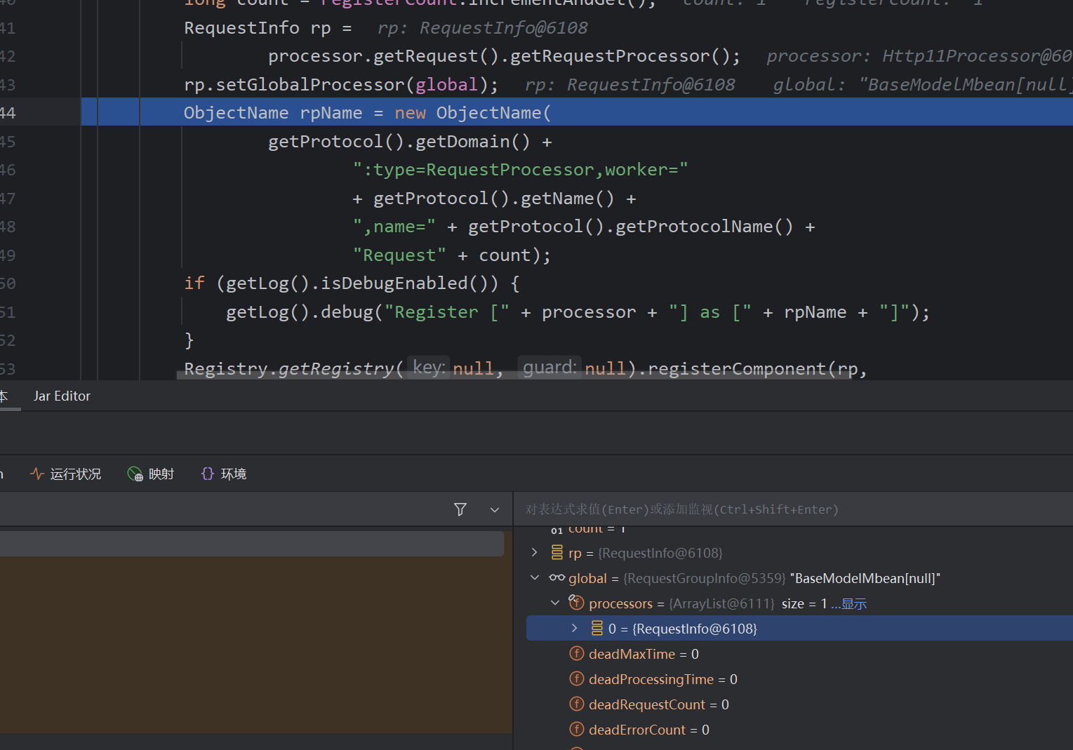1073x750 pixels.
Task: Expand the 0 = RequestInfo@6108 element
Action: point(575,629)
